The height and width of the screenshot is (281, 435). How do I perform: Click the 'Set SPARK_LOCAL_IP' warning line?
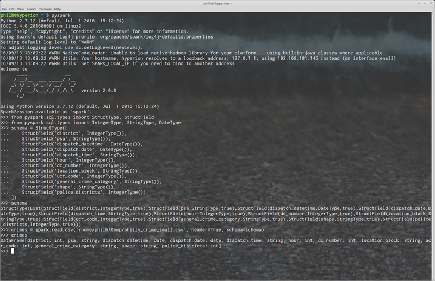point(117,63)
